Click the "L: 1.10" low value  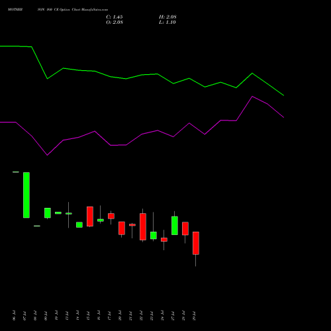(167, 23)
